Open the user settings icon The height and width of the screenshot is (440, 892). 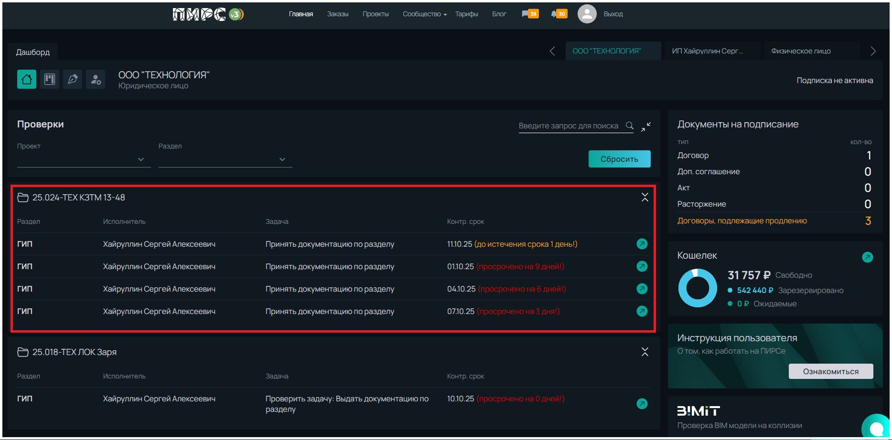(96, 79)
